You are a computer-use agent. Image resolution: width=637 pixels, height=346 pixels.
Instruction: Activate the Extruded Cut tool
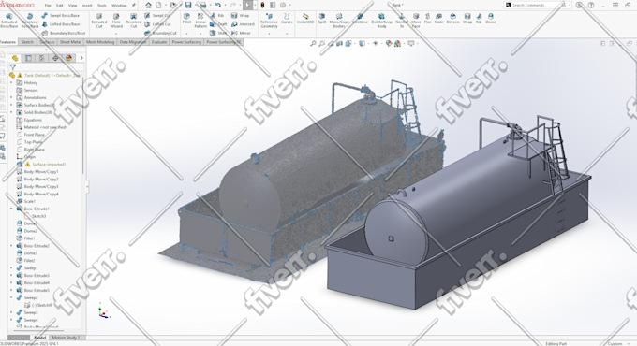pyautogui.click(x=99, y=21)
